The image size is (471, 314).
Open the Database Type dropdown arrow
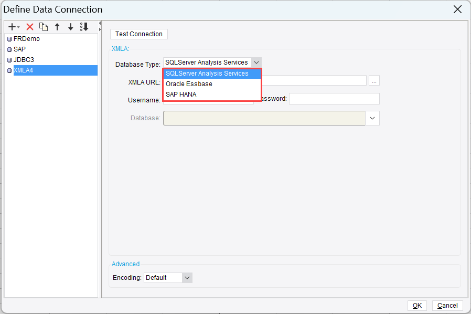[256, 62]
